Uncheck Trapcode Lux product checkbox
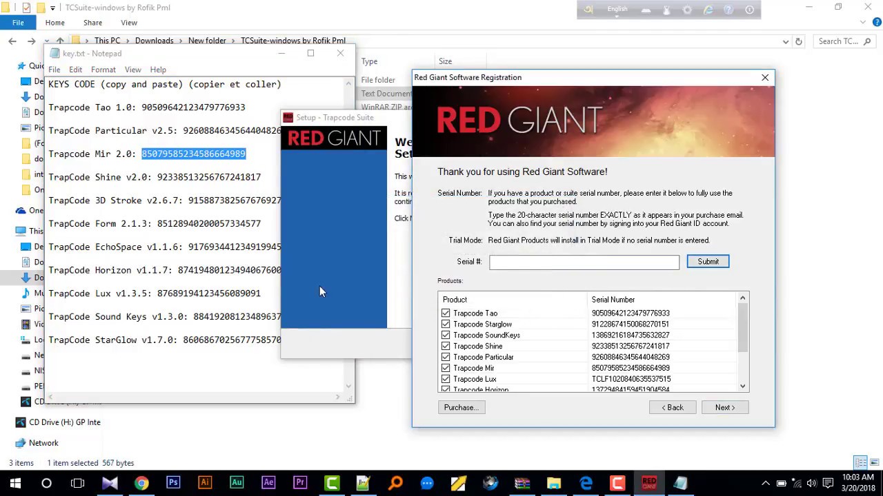883x496 pixels. [x=446, y=379]
